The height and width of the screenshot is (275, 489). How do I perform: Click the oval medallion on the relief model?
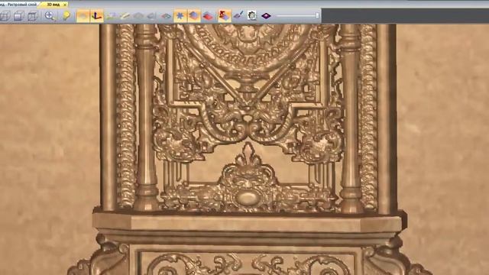[248, 198]
